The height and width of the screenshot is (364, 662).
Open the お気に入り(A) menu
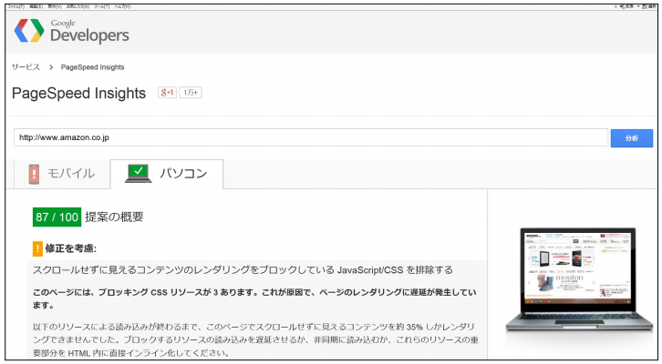tap(78, 6)
